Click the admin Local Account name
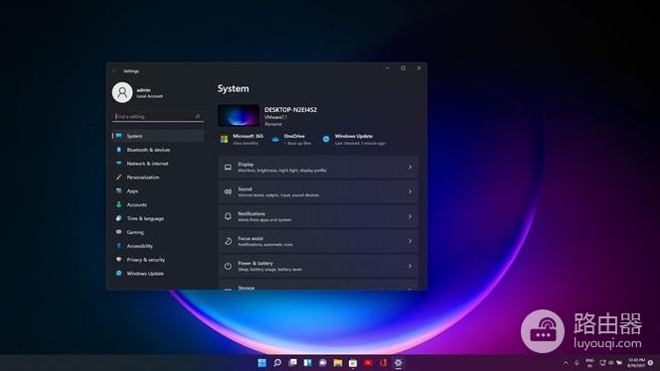This screenshot has width=660, height=371. tap(149, 93)
